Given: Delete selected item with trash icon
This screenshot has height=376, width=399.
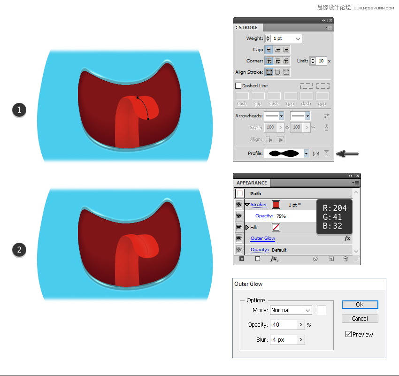Looking at the screenshot, I should coord(345,259).
